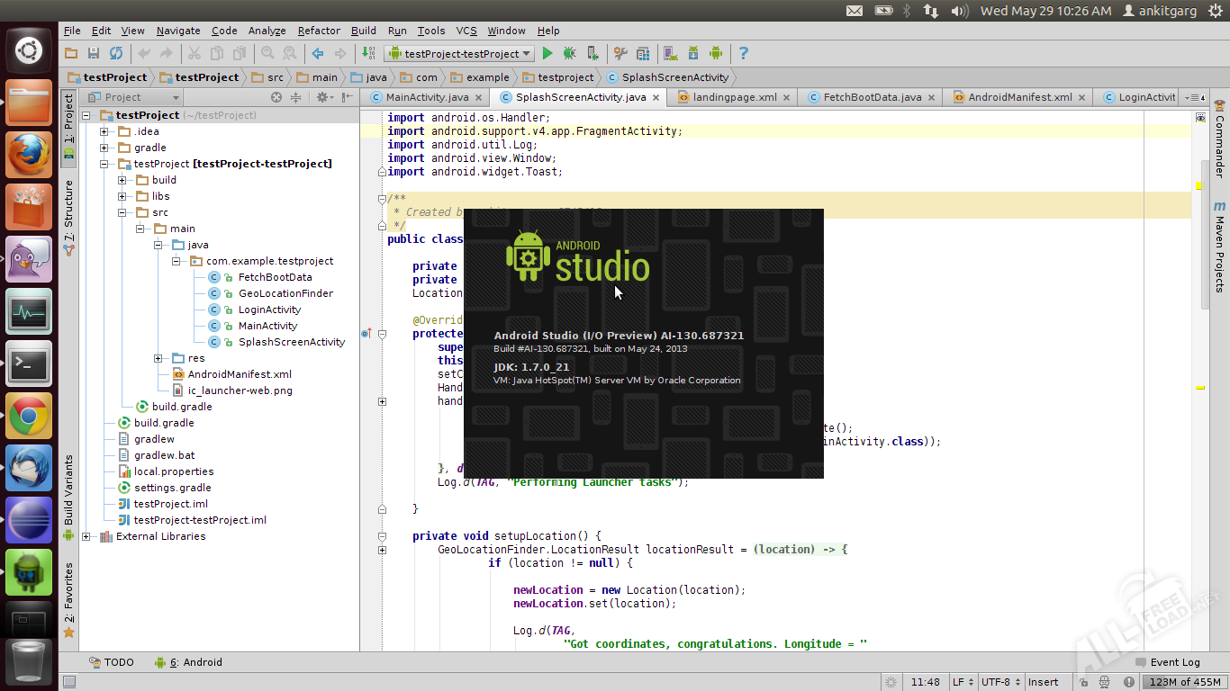Open the testProject-testProject run configuration dropdown
This screenshot has width=1230, height=691.
(x=459, y=54)
